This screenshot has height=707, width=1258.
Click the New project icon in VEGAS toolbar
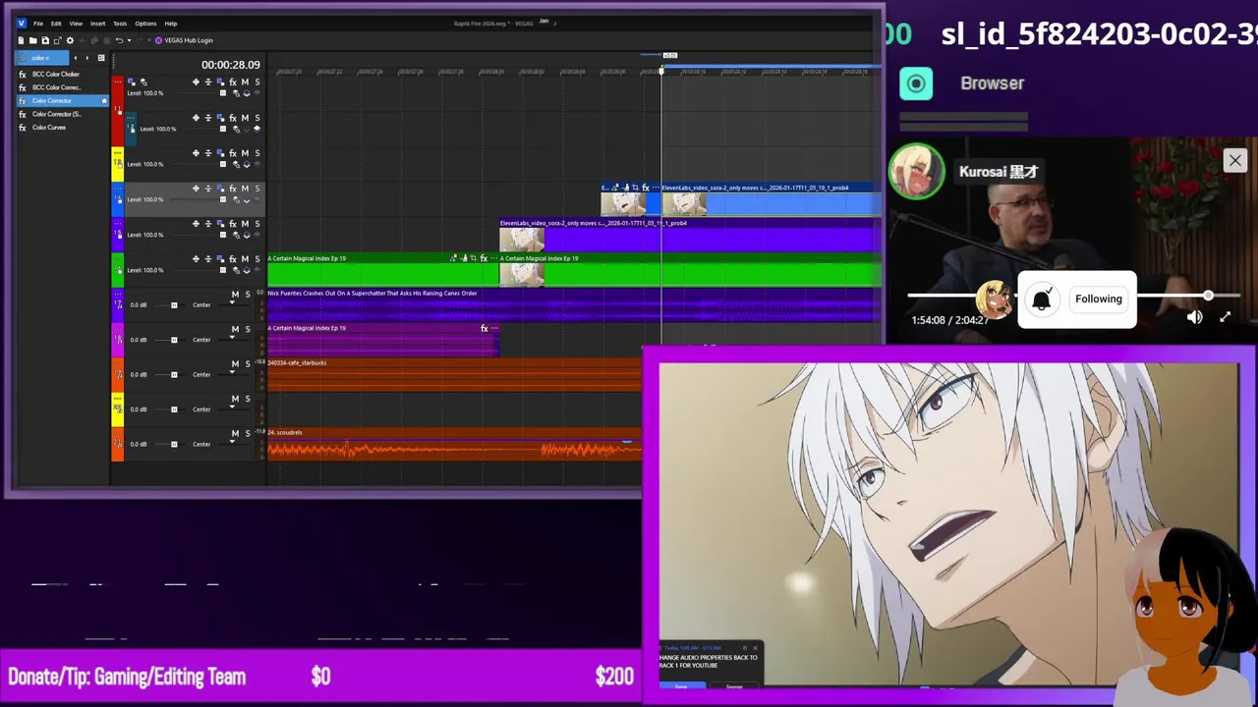[x=21, y=40]
